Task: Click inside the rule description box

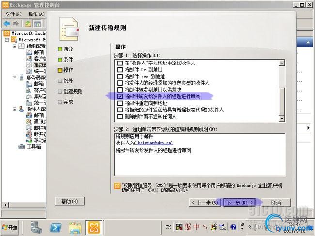Action: pos(200,155)
